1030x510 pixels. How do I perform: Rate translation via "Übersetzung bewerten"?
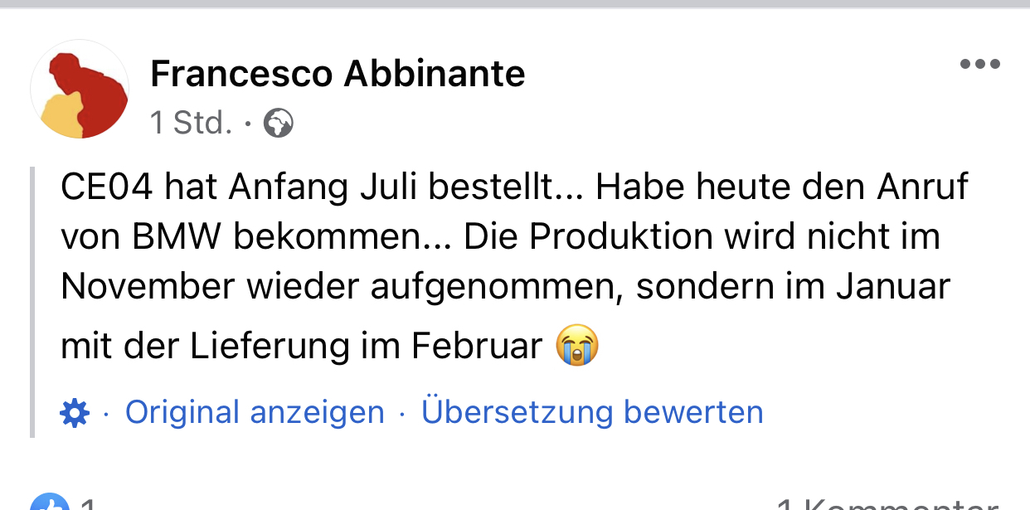click(592, 412)
